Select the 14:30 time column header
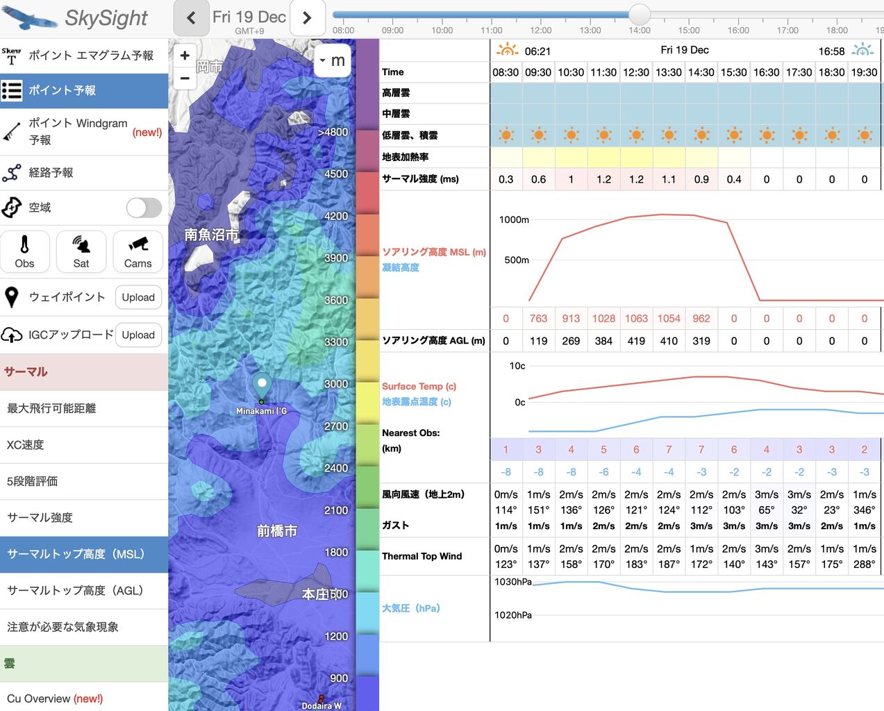 click(x=701, y=72)
